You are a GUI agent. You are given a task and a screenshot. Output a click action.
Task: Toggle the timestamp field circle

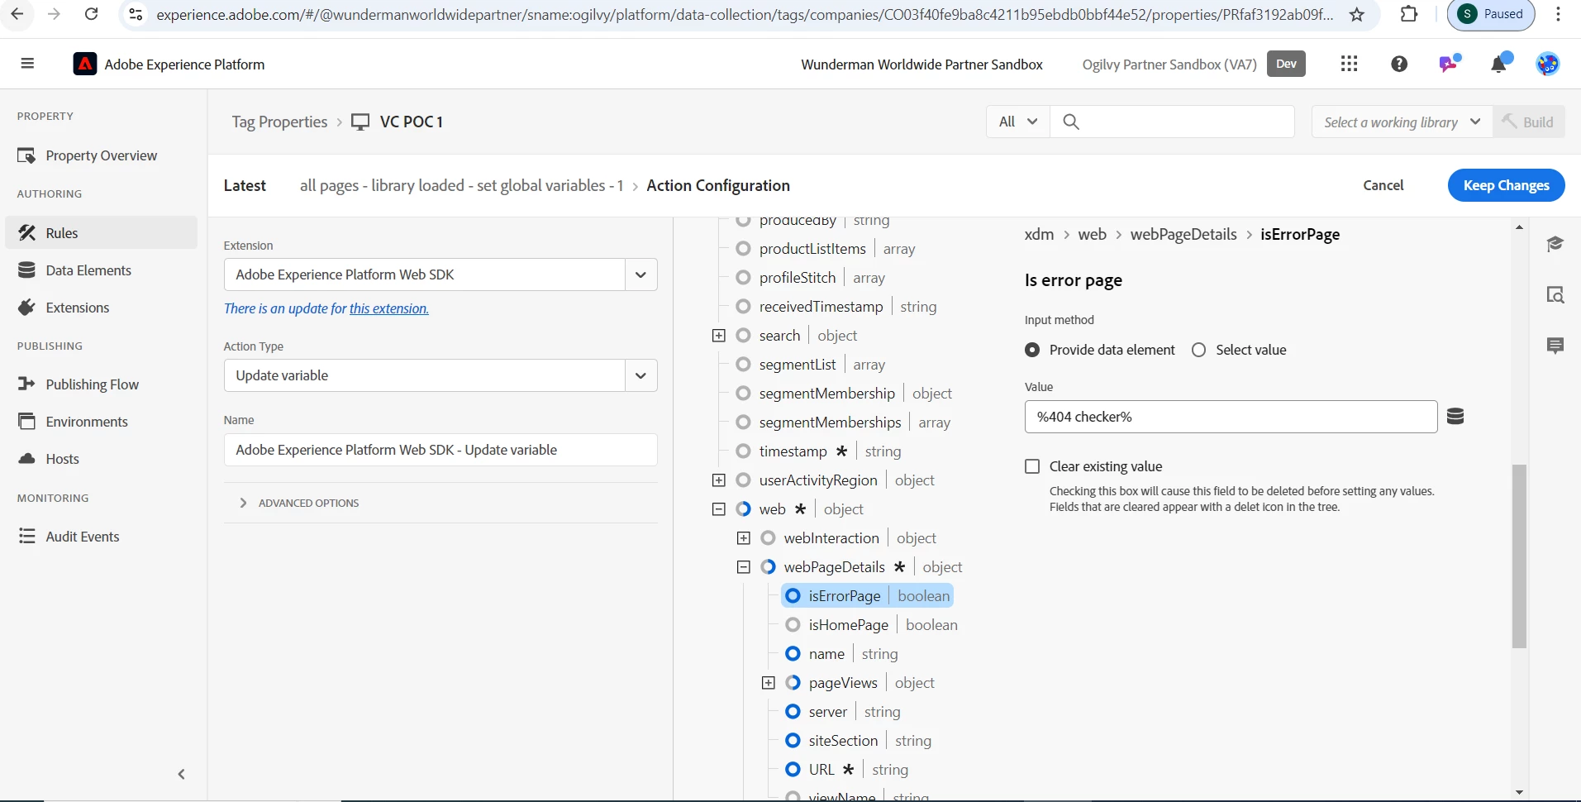point(743,451)
